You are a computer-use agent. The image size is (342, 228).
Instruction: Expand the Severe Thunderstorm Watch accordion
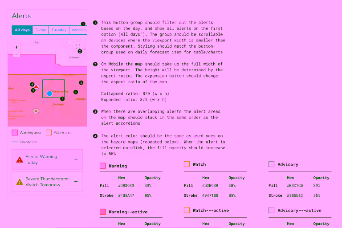(76, 182)
